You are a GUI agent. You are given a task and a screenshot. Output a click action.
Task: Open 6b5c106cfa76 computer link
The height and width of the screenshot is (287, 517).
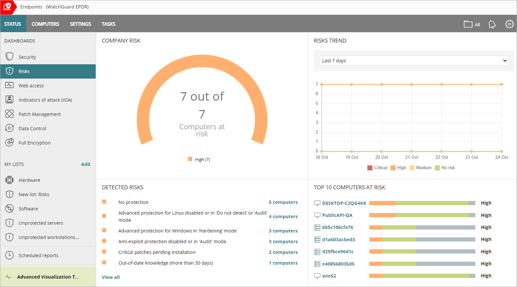pos(338,227)
